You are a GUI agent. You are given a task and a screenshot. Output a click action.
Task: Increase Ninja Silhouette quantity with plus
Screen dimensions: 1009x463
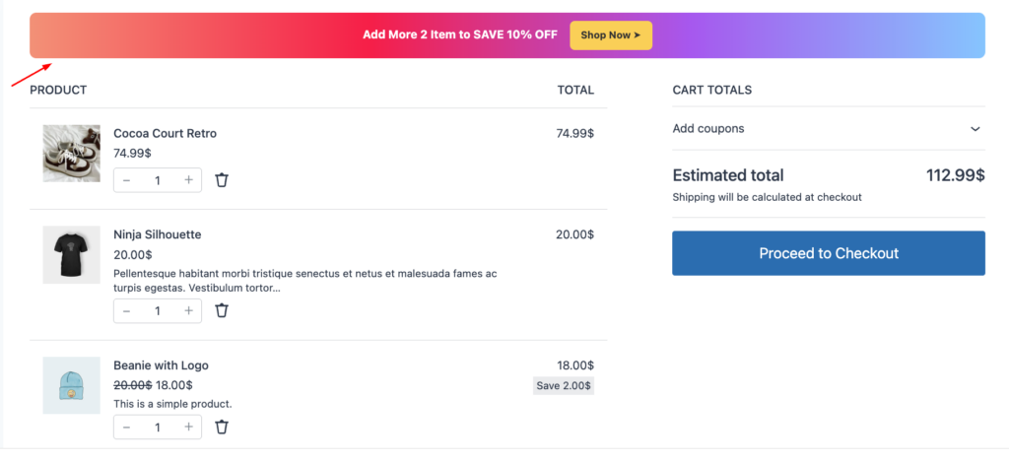[x=188, y=310]
